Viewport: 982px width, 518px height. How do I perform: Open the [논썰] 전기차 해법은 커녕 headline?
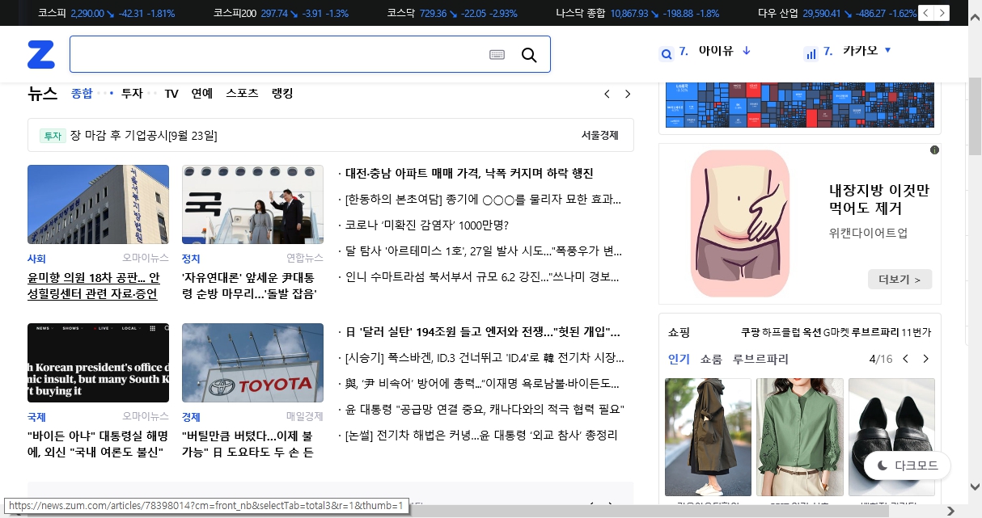481,436
